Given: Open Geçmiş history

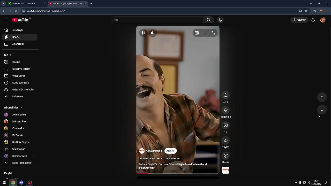Looking at the screenshot, I should 20,62.
